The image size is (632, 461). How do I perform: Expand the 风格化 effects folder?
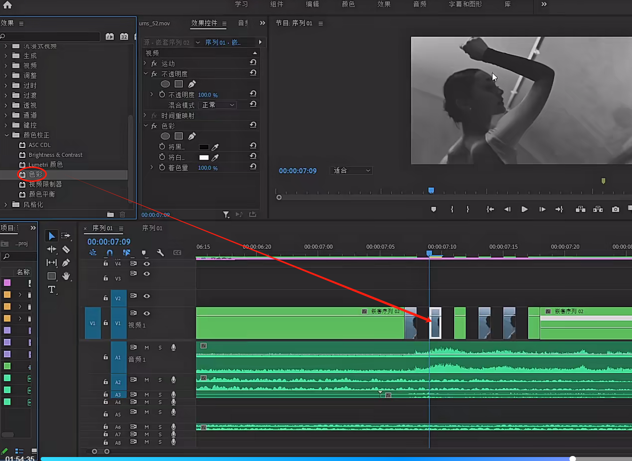click(6, 204)
